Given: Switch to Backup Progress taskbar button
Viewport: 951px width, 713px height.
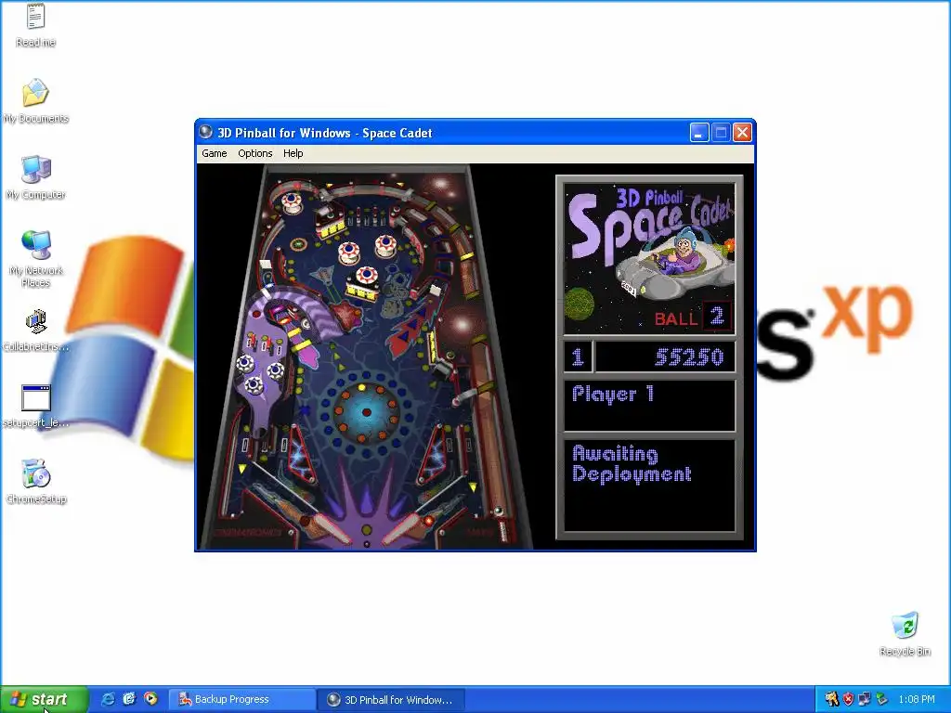Looking at the screenshot, I should 241,699.
